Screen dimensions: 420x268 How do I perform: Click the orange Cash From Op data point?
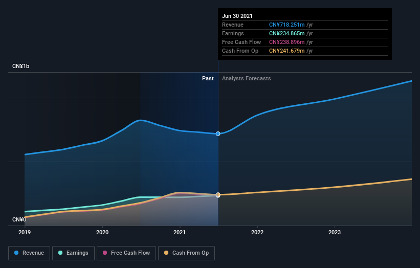click(x=218, y=195)
